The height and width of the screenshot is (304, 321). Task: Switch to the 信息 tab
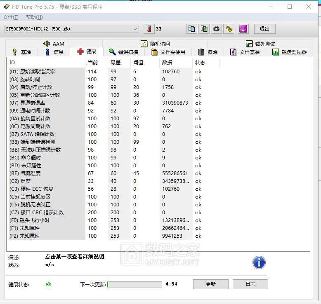coord(54,52)
